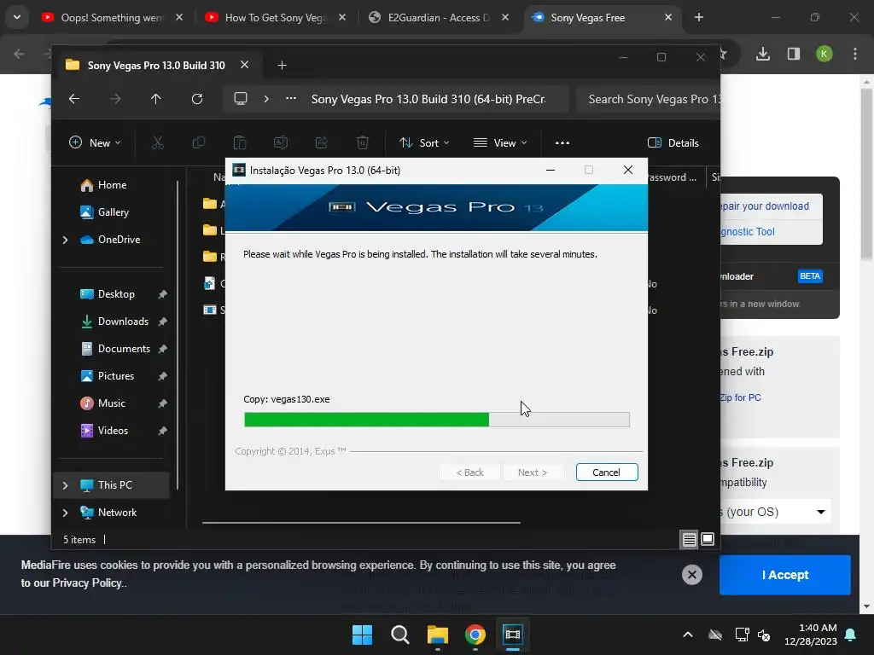Switch to How To Get Sony Vegas tab
874x655 pixels.
276,18
